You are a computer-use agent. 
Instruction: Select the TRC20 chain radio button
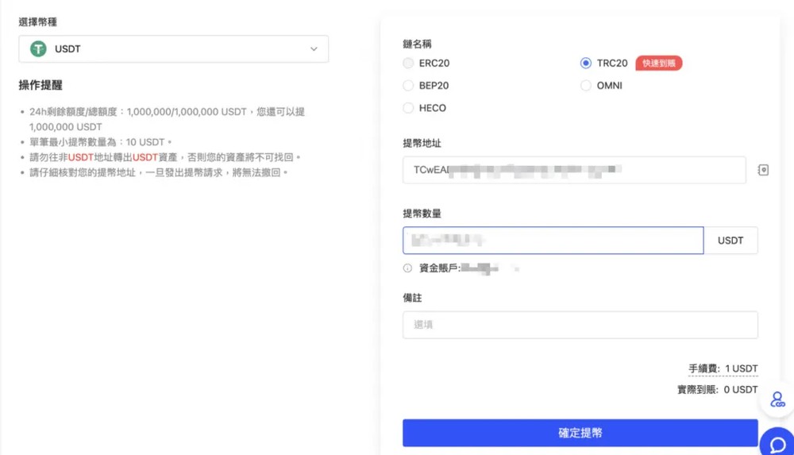point(586,64)
